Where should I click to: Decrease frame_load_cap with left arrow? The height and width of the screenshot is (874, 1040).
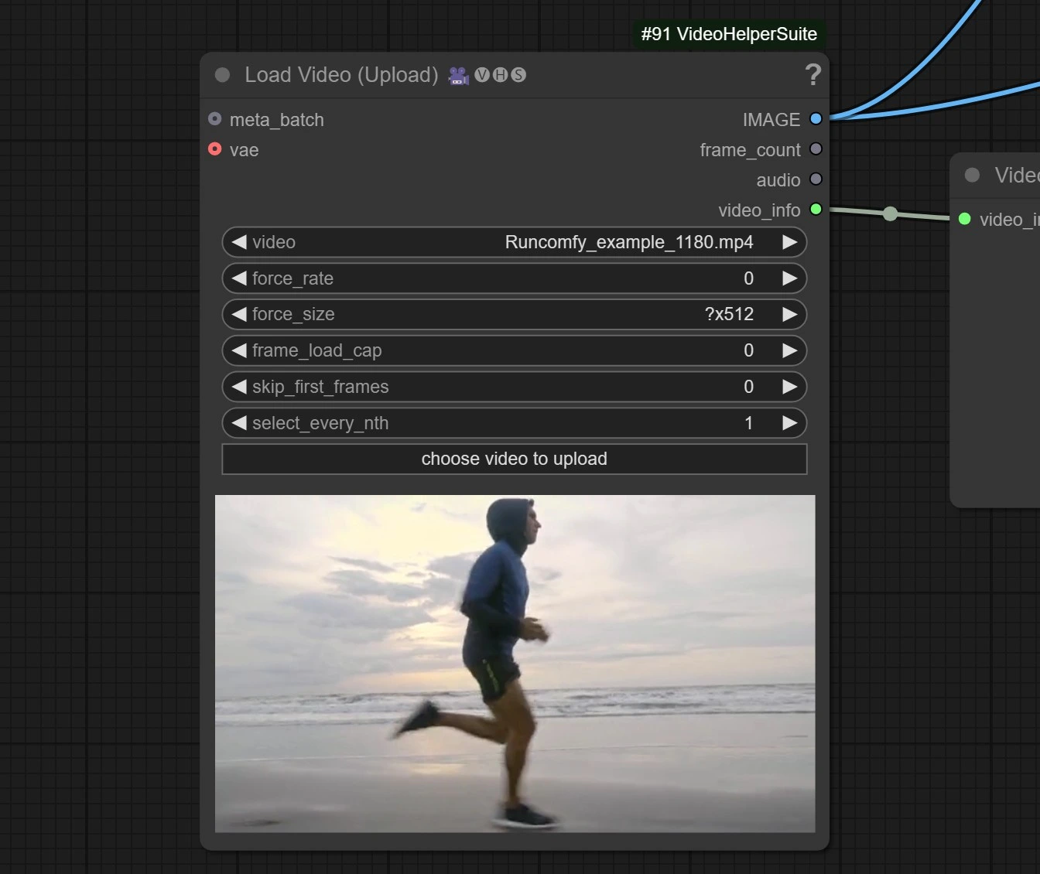click(239, 350)
